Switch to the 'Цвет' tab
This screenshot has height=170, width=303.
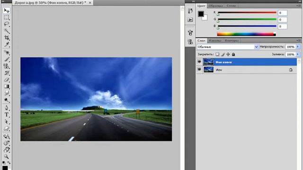point(201,6)
